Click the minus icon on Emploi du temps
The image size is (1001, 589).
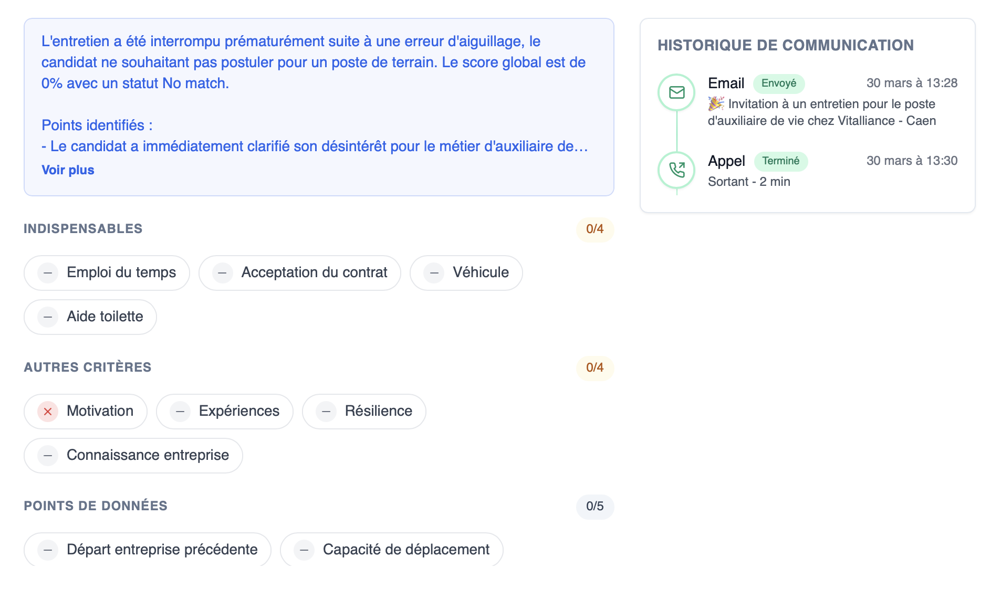coord(48,272)
